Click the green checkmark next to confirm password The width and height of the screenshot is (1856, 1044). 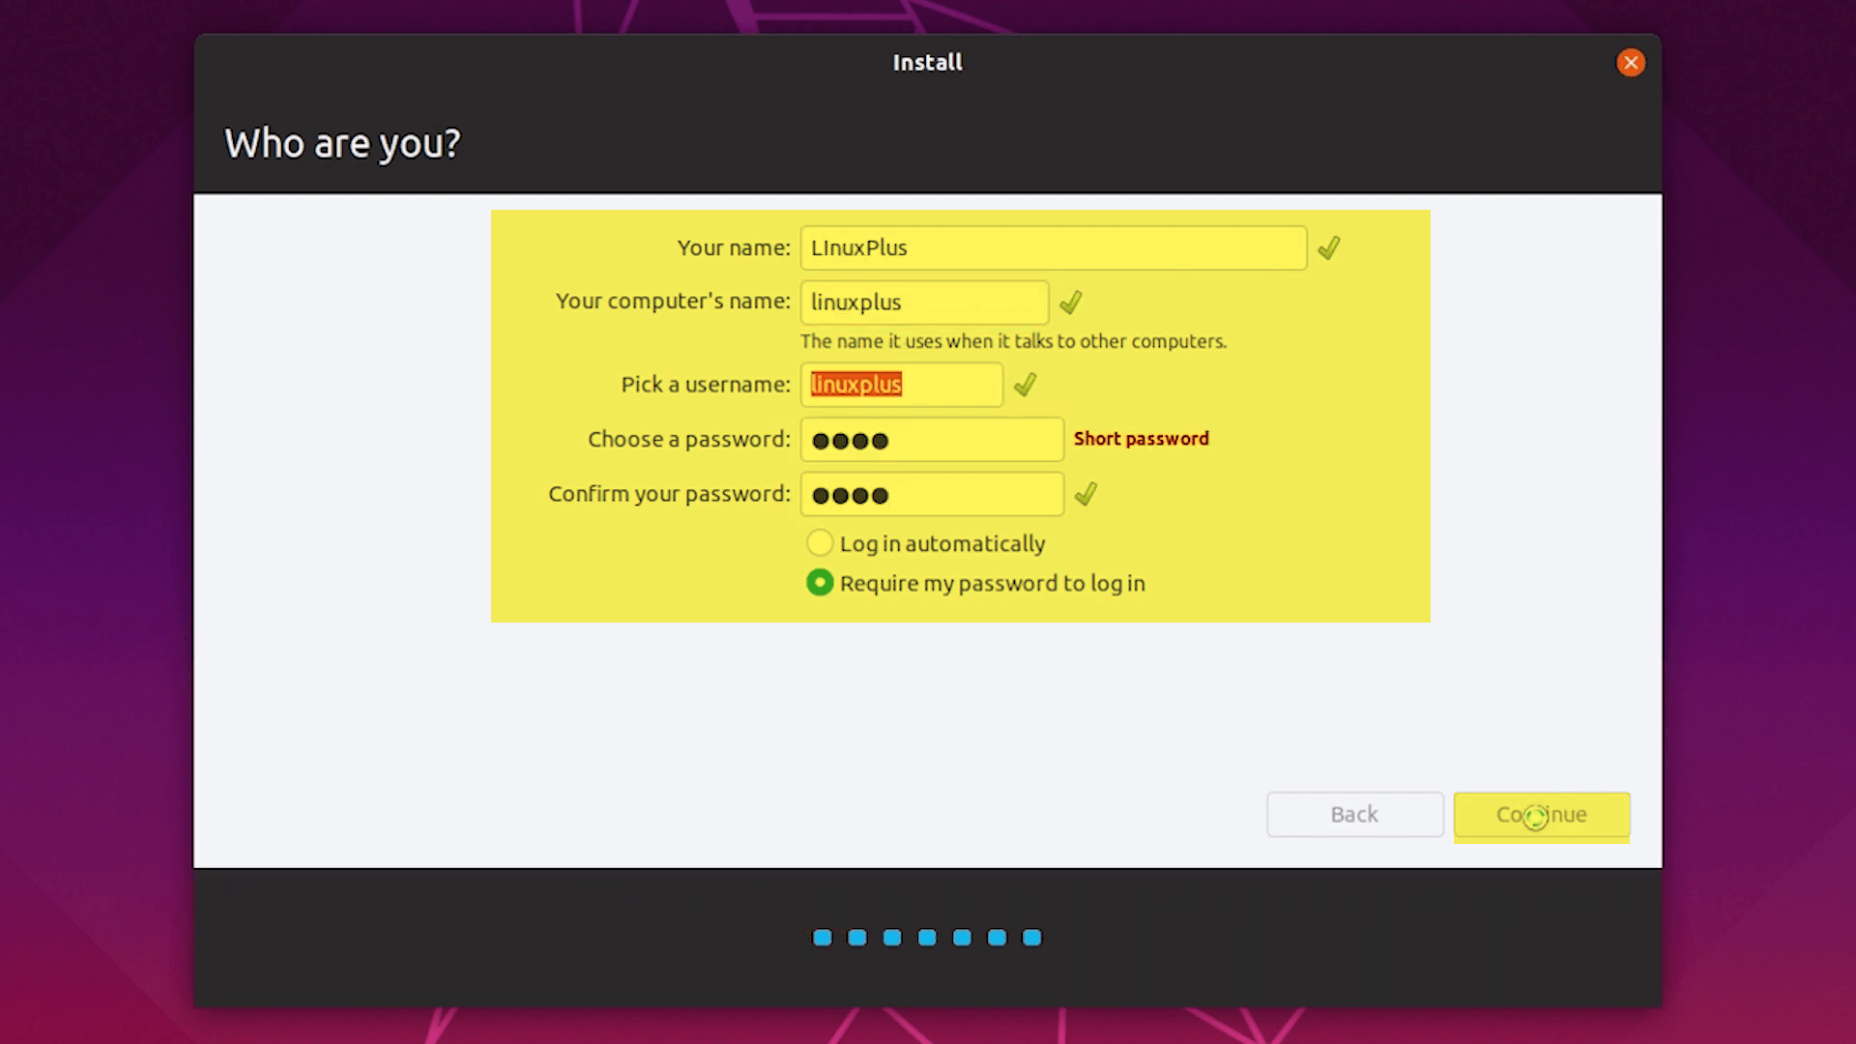[1085, 495]
